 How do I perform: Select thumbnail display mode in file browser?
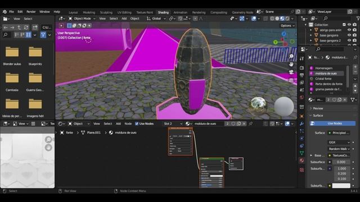(x=28, y=35)
